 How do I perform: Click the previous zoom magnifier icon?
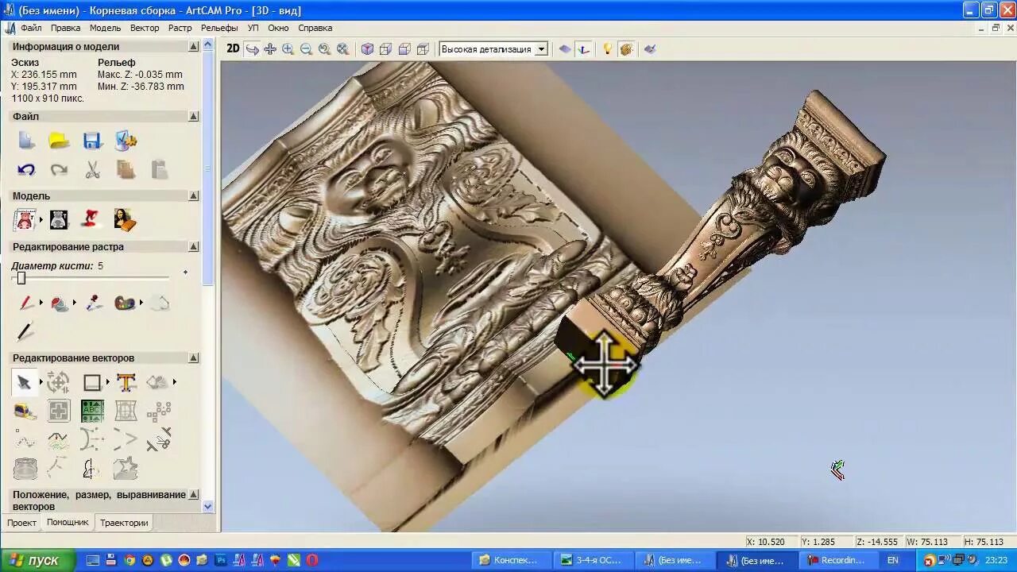tap(324, 49)
